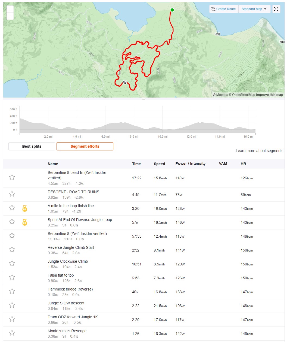
Task: Star the Serpentine 8 Lead-In segment
Action: (x=12, y=177)
